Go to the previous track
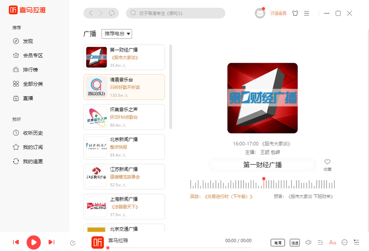Image resolution: width=369 pixels, height=251 pixels. [16, 242]
